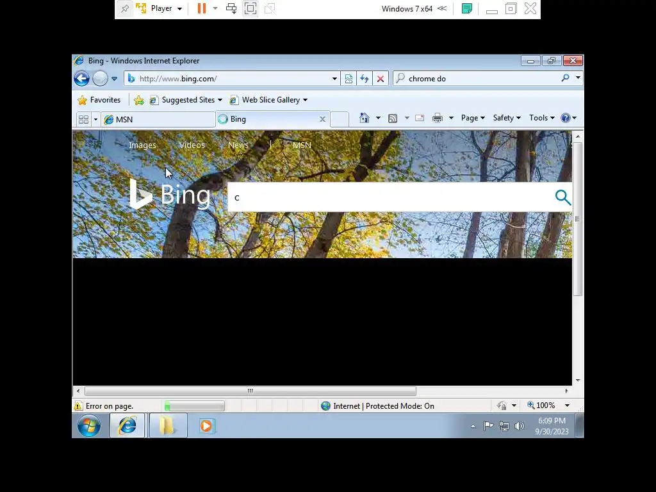
Task: Expand the zoom level dropdown arrow
Action: click(568, 406)
